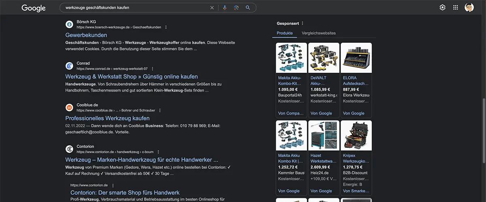The width and height of the screenshot is (486, 202).
Task: Open the Google account profile avatar
Action: point(469,8)
